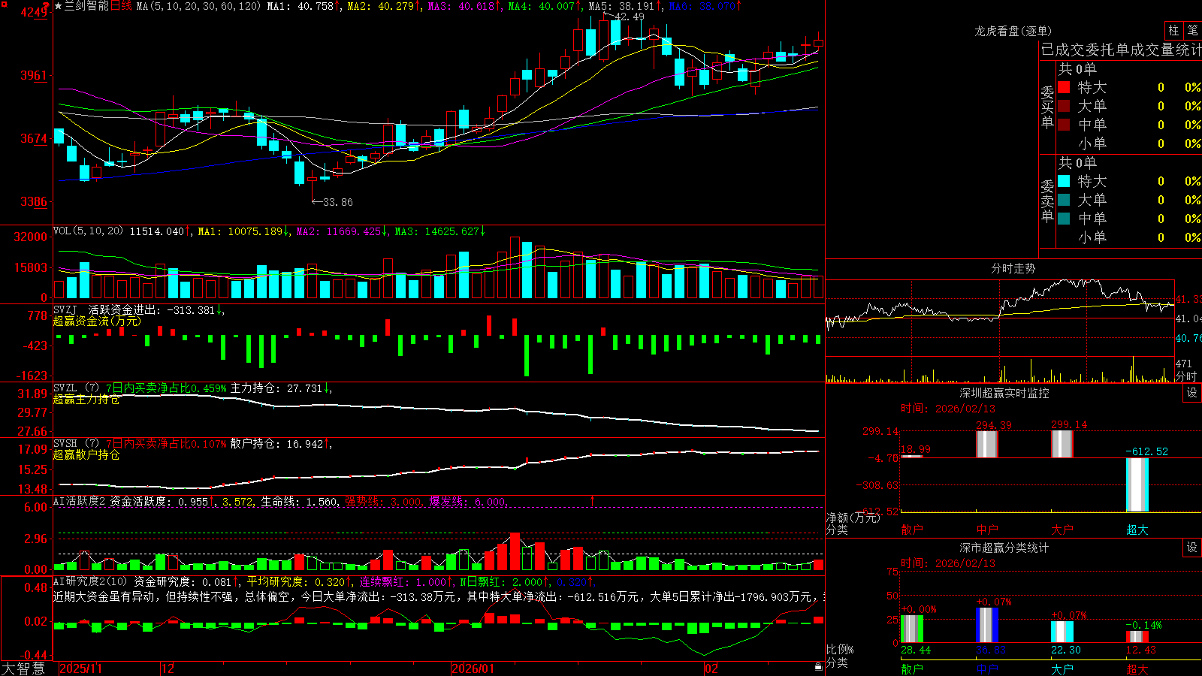Image resolution: width=1202 pixels, height=676 pixels.
Task: Click the 深圳超赢实时监控 panel title
Action: (x=1004, y=393)
